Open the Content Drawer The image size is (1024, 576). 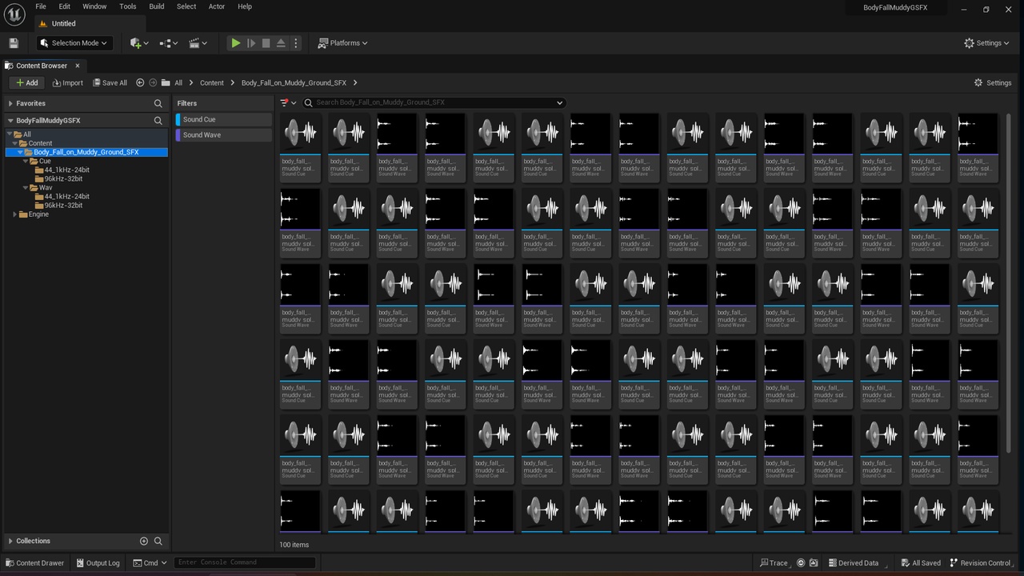35,562
